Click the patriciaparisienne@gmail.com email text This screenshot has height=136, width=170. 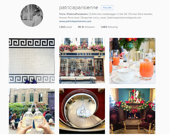point(125,18)
